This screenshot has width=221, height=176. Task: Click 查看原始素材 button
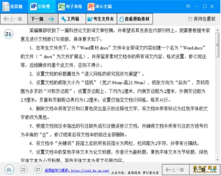(x=135, y=19)
